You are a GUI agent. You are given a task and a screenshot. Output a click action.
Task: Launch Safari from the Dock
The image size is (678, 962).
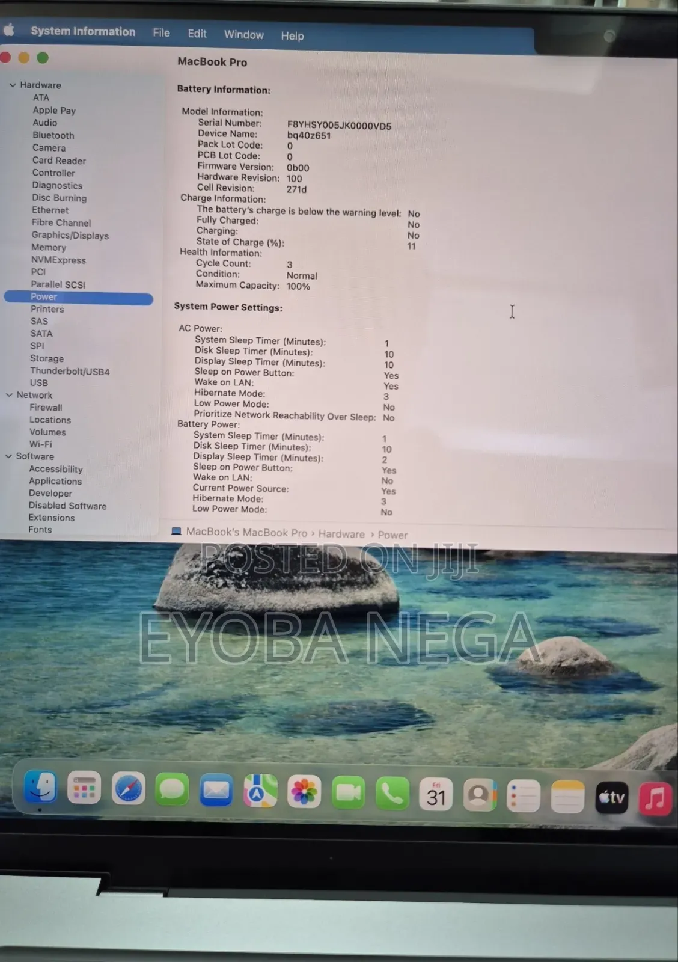tap(128, 788)
